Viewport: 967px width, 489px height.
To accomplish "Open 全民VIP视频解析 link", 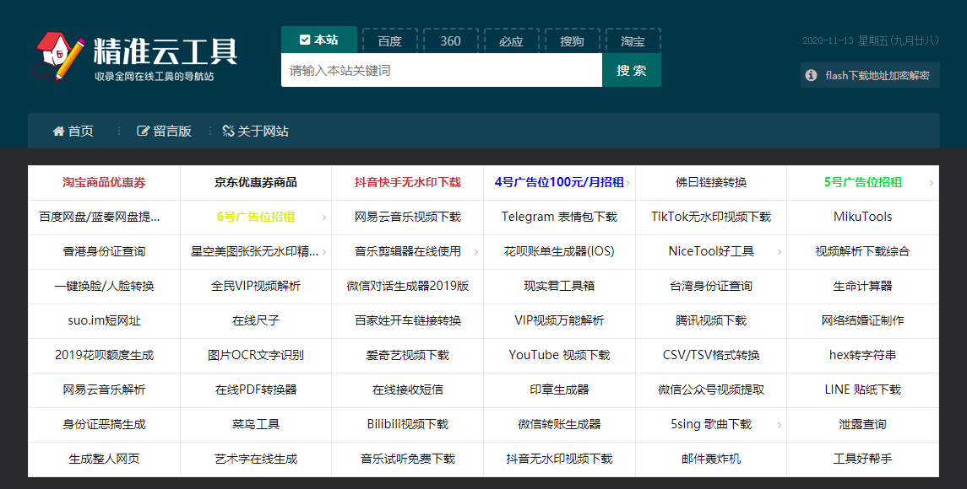I will tap(256, 286).
